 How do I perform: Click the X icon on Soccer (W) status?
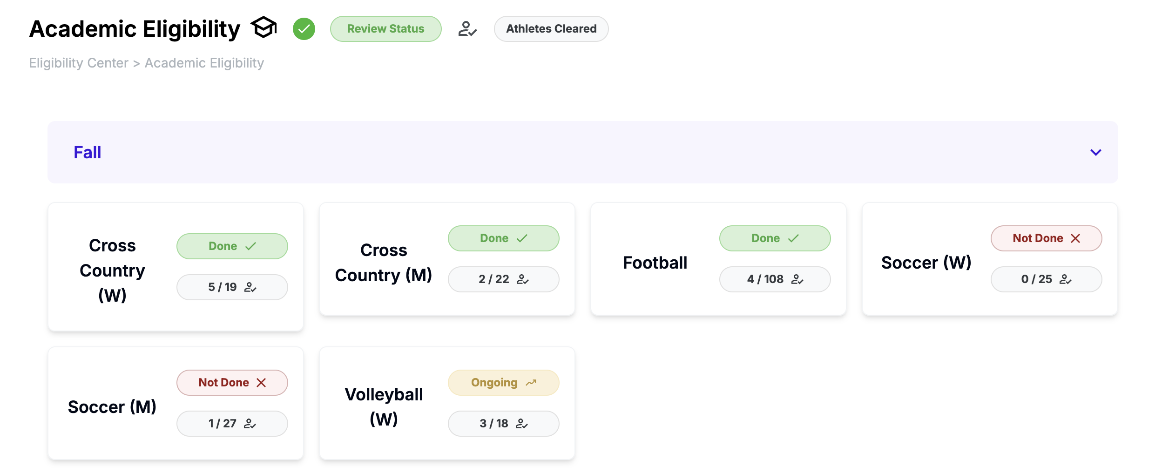click(x=1075, y=238)
